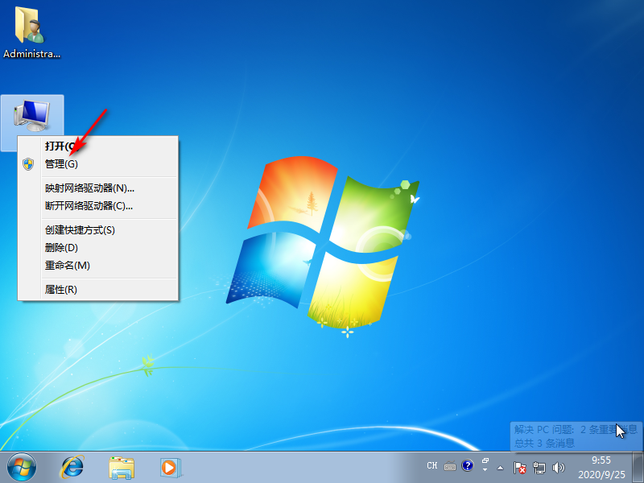Open the network status tray icon
644x483 pixels.
(x=539, y=467)
